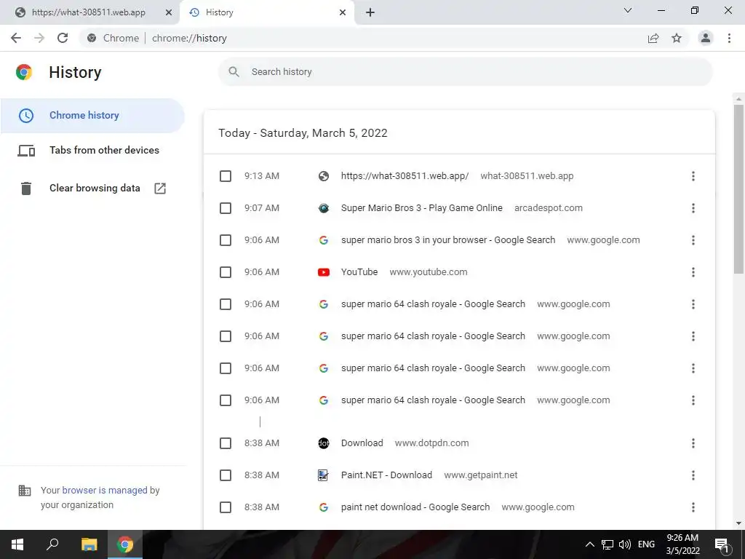Image resolution: width=745 pixels, height=559 pixels.
Task: Open the notification center icon
Action: (722, 544)
